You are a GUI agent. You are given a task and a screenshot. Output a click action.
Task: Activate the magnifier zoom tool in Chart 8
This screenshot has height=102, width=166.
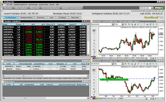click(x=94, y=43)
